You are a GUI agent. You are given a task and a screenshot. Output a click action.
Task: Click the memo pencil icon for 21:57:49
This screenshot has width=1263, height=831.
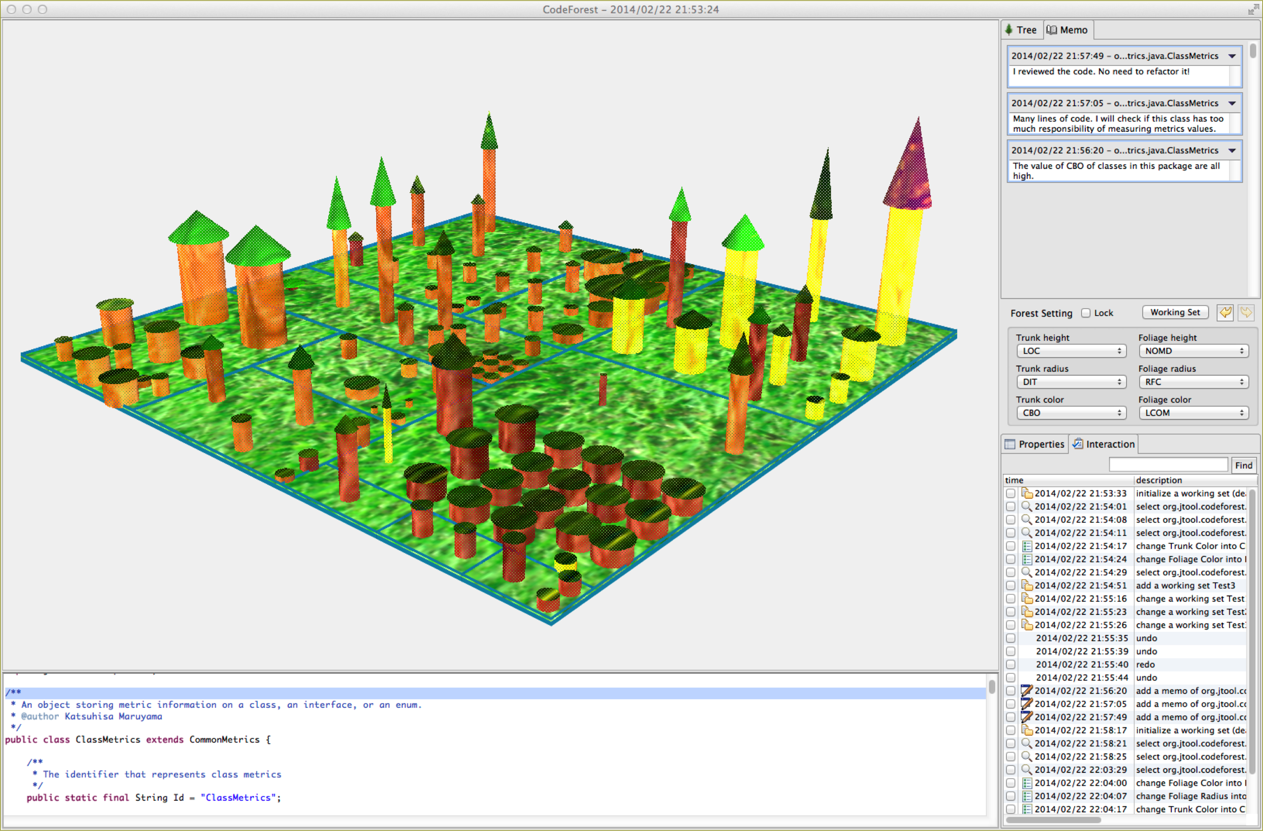(x=1027, y=717)
